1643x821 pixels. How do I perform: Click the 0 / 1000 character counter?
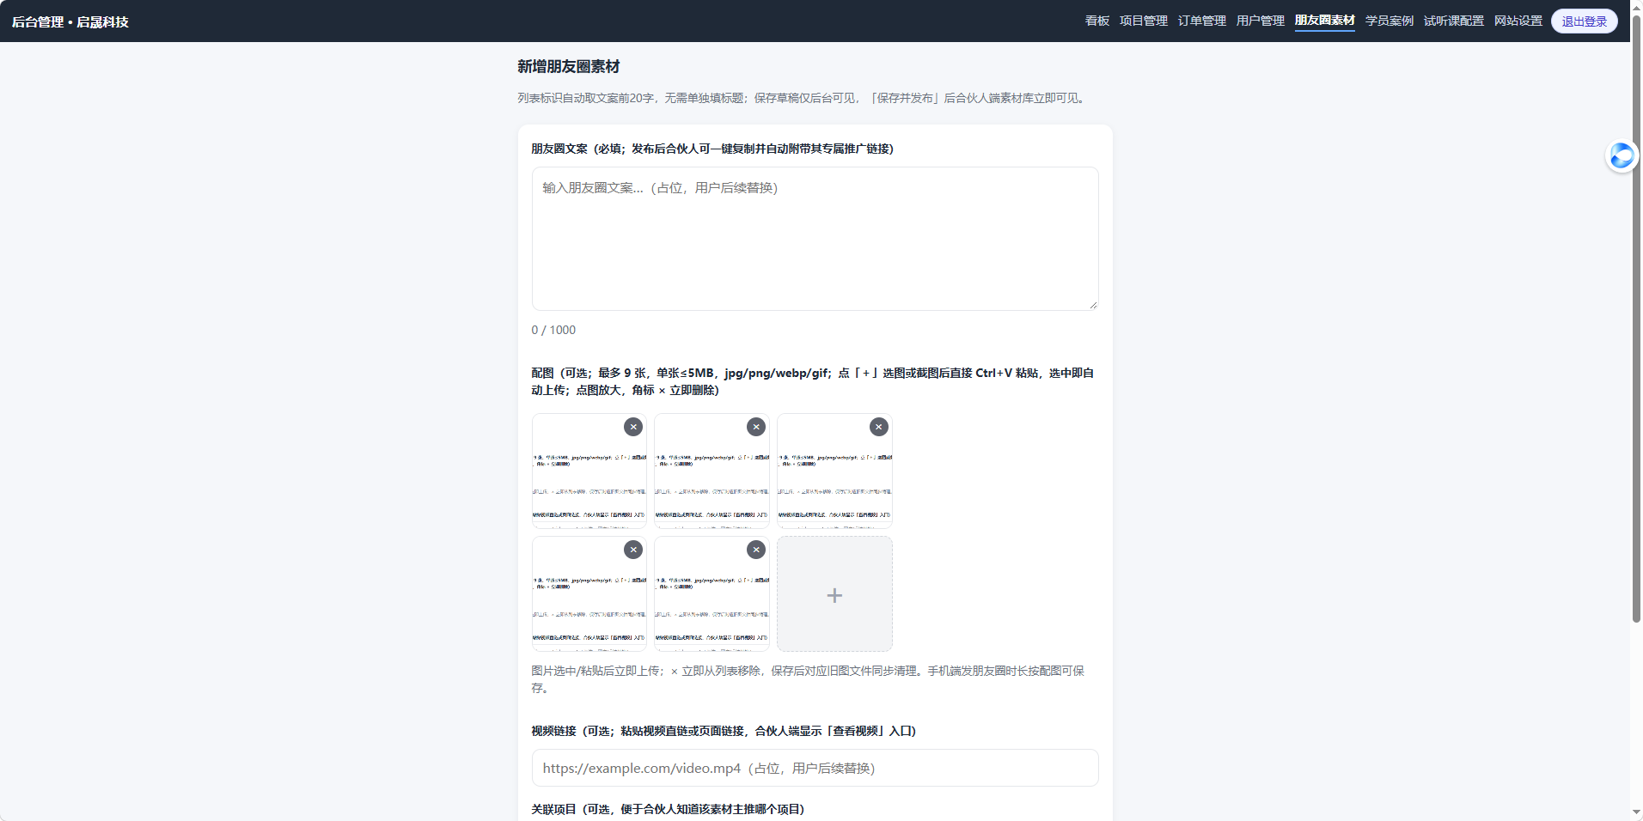click(x=553, y=330)
